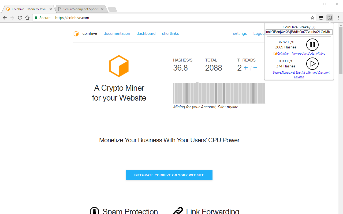
Task: Open the (?) help link beside Sitekey
Action: click(313, 27)
